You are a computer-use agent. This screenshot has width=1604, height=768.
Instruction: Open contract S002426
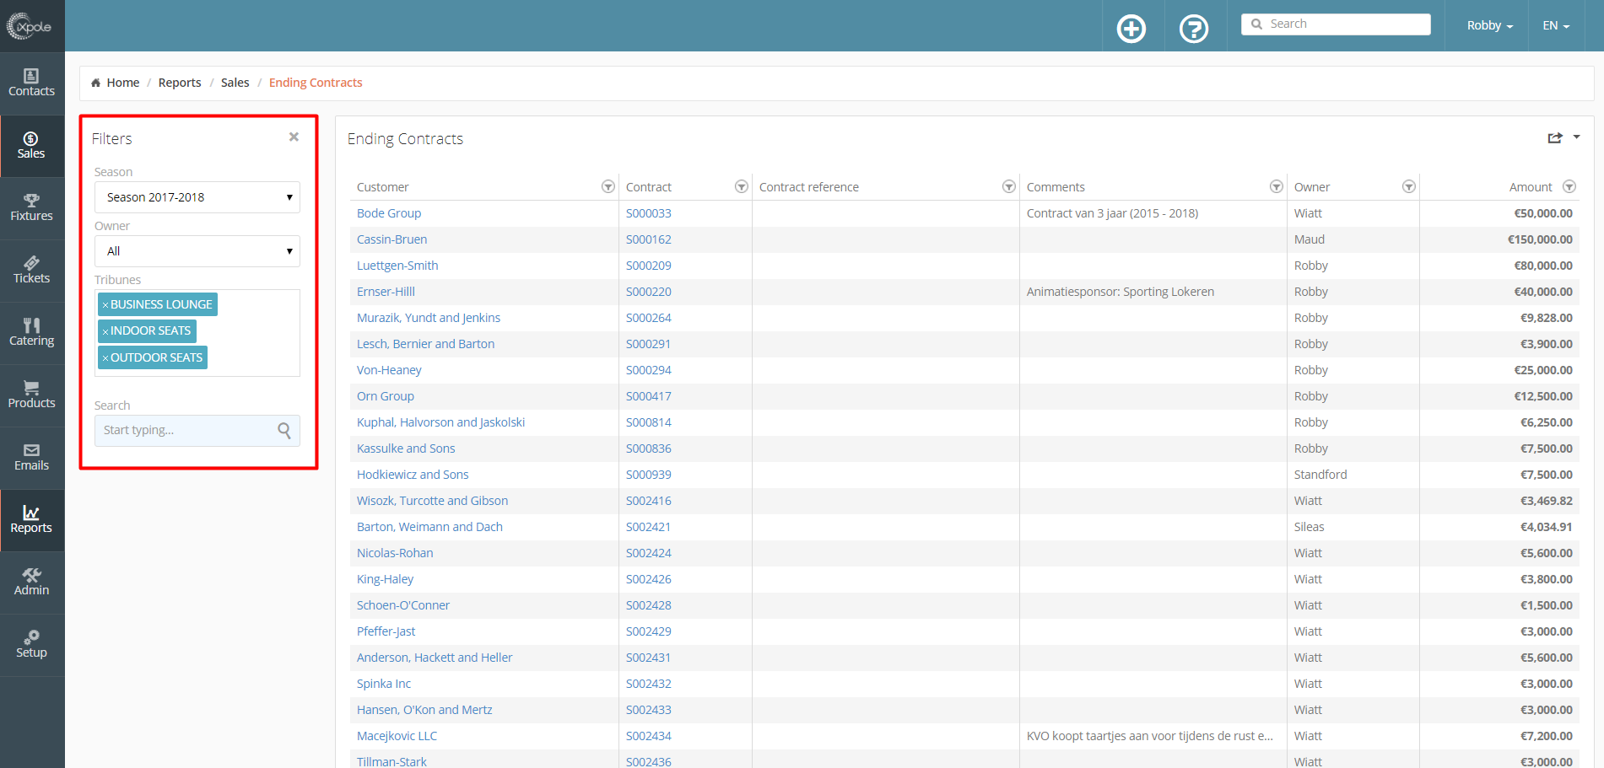point(649,579)
